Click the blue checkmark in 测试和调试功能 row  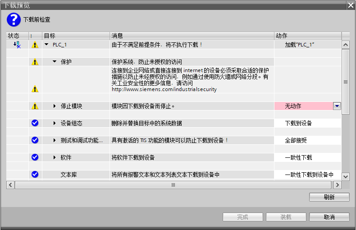coord(35,140)
